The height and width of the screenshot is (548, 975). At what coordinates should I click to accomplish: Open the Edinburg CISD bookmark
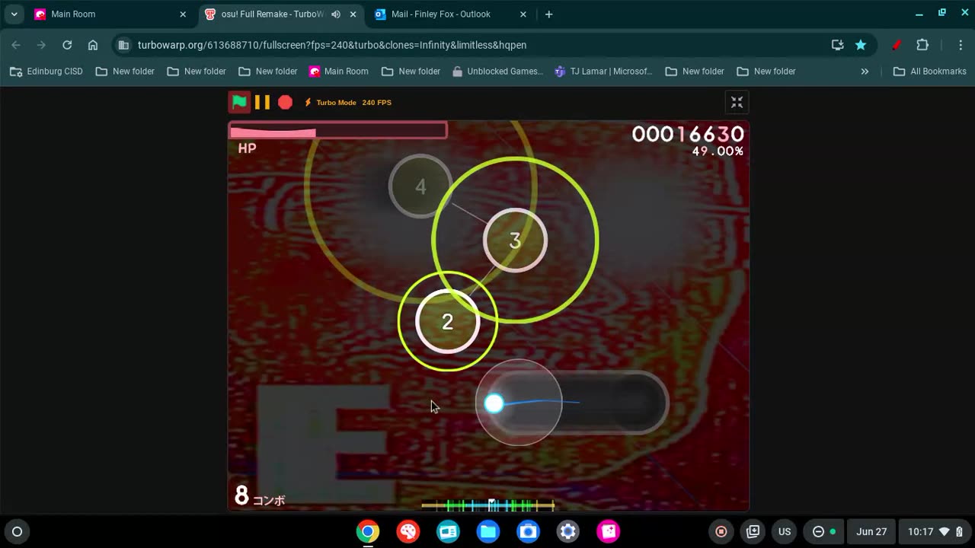46,72
